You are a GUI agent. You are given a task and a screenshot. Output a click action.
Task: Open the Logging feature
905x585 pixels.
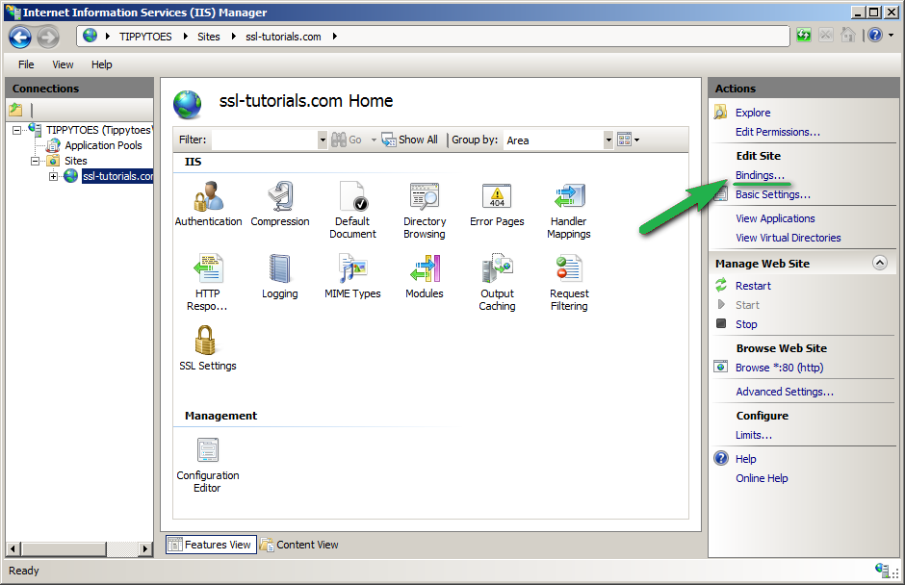[x=280, y=276]
